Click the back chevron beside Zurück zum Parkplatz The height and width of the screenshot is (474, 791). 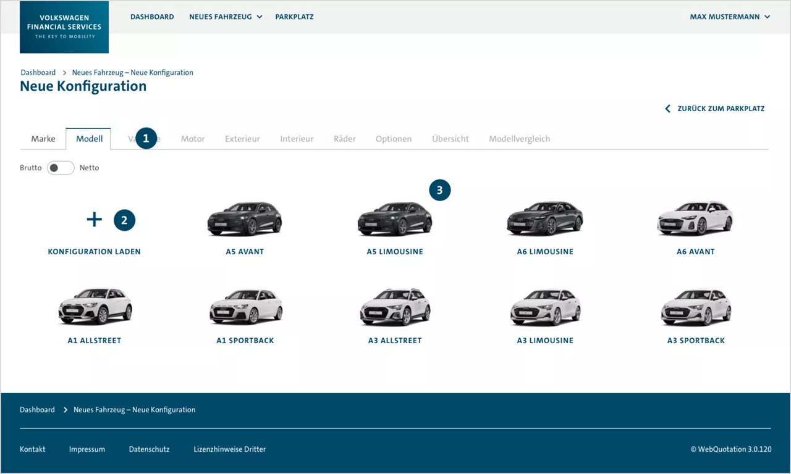tap(667, 108)
